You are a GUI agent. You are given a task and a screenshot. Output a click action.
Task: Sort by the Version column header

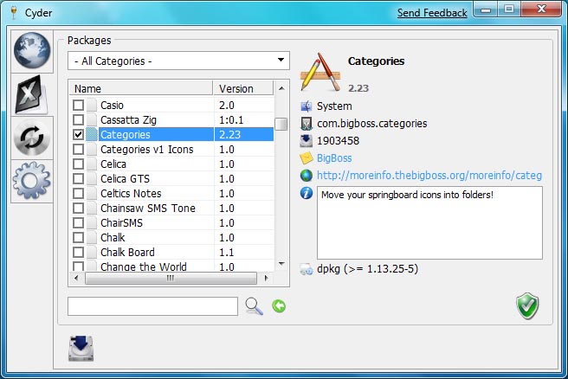[x=243, y=88]
